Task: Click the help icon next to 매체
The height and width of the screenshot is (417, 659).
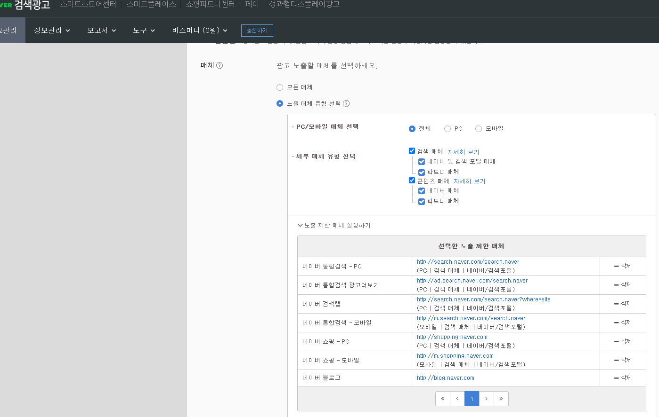Action: [x=220, y=65]
